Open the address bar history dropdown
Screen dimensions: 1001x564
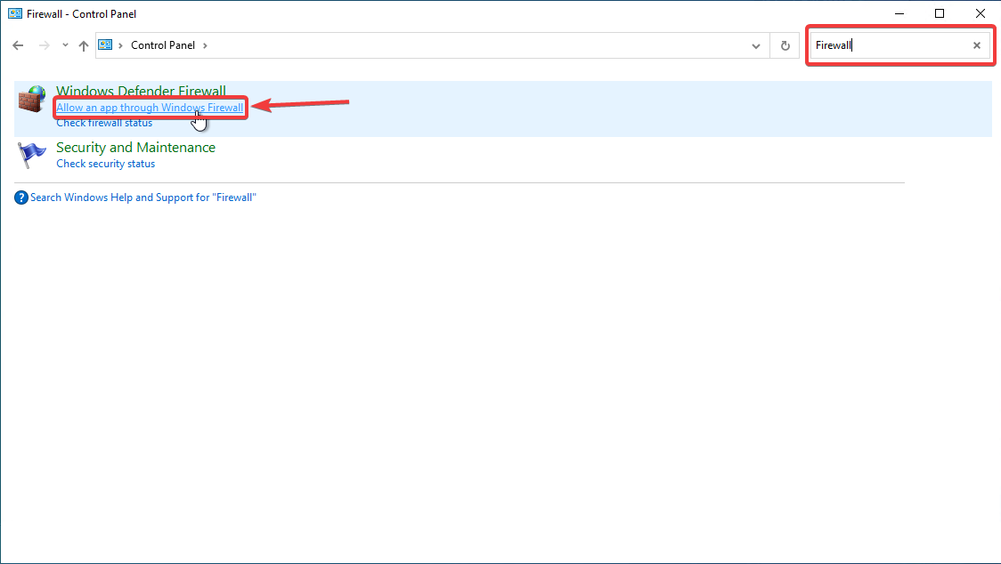[x=756, y=46]
